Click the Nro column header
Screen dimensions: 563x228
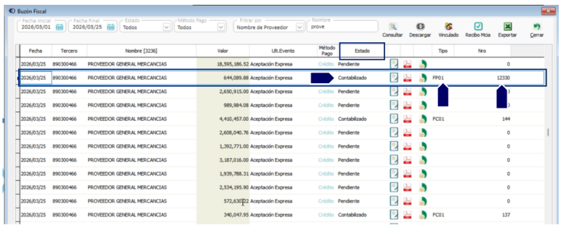point(482,51)
